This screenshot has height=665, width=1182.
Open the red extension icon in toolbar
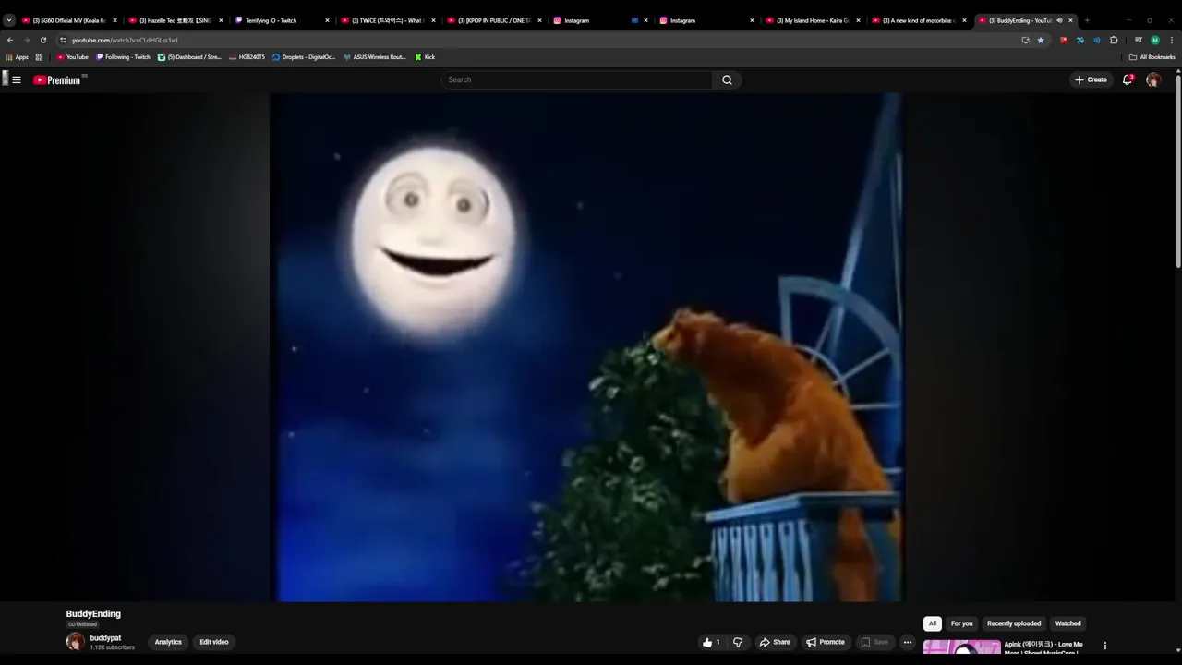[1064, 40]
